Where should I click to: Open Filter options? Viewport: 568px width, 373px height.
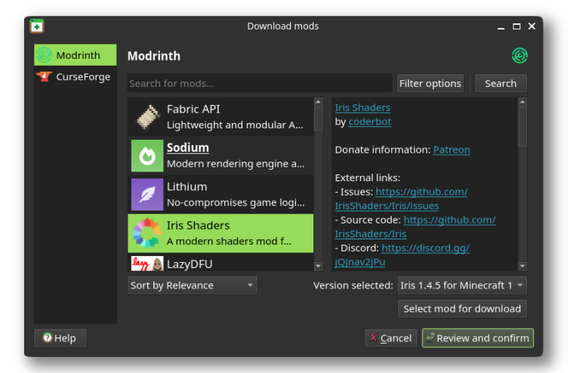coord(430,83)
